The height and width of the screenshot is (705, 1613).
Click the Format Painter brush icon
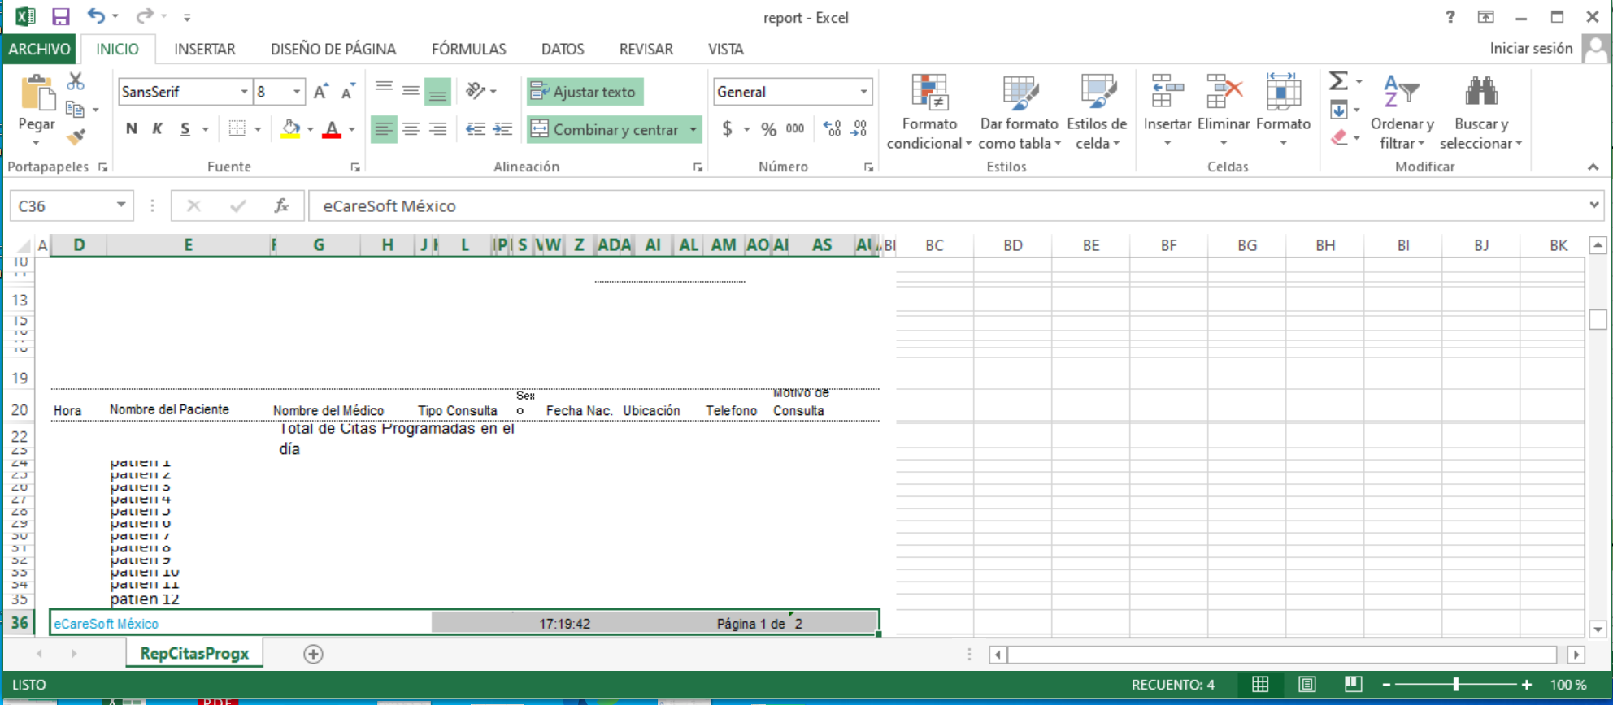click(76, 136)
